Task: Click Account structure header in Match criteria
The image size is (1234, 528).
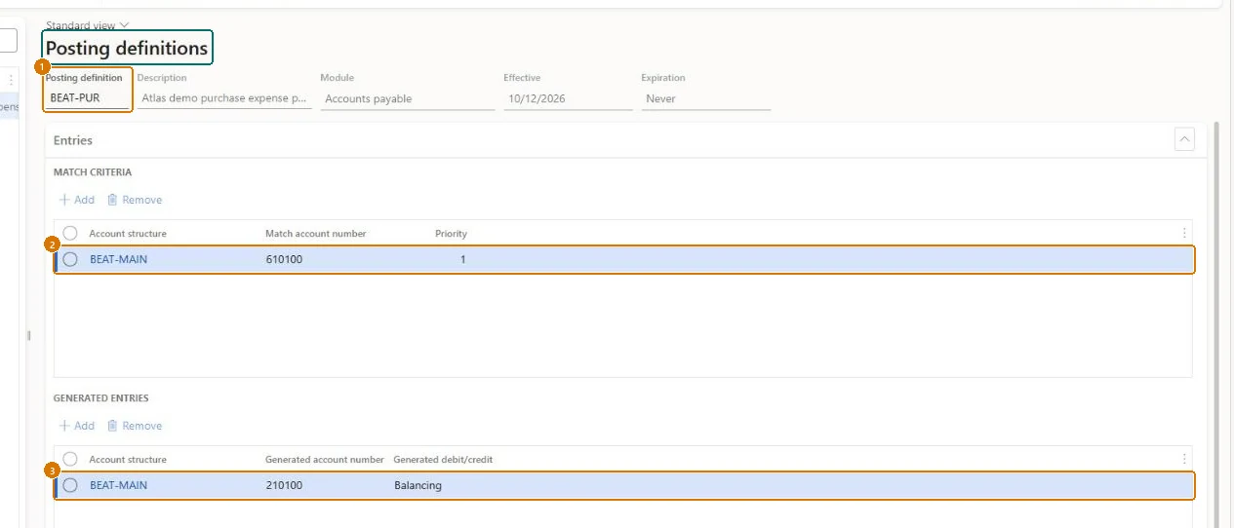Action: tap(128, 234)
